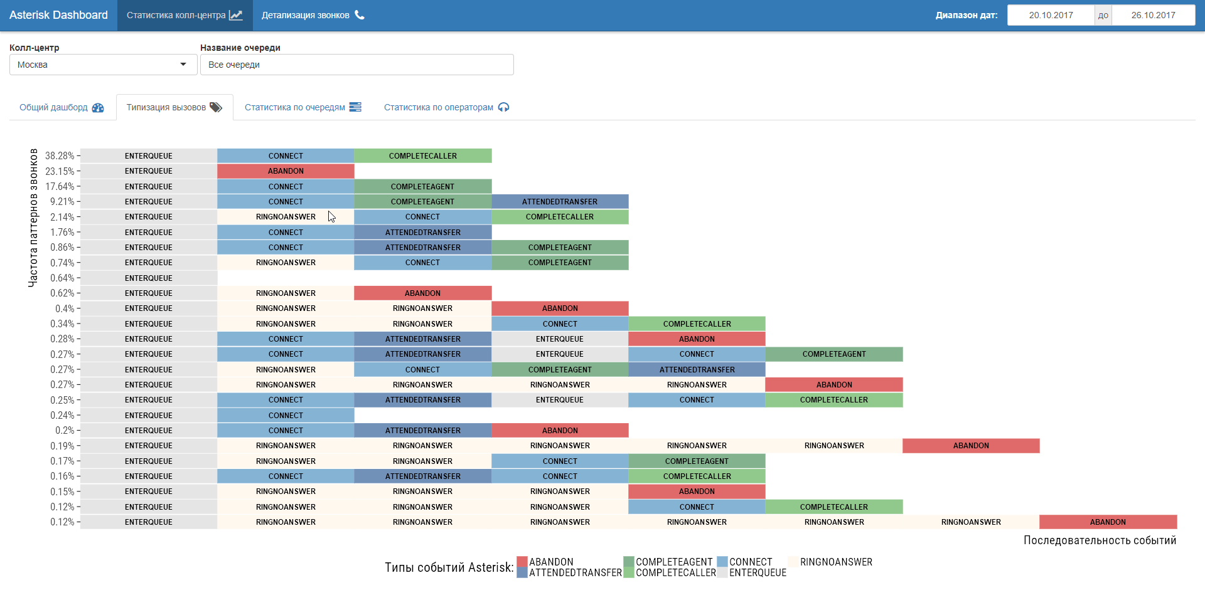Click the Название очереди field showing Все очереди
This screenshot has height=610, width=1205.
point(357,65)
